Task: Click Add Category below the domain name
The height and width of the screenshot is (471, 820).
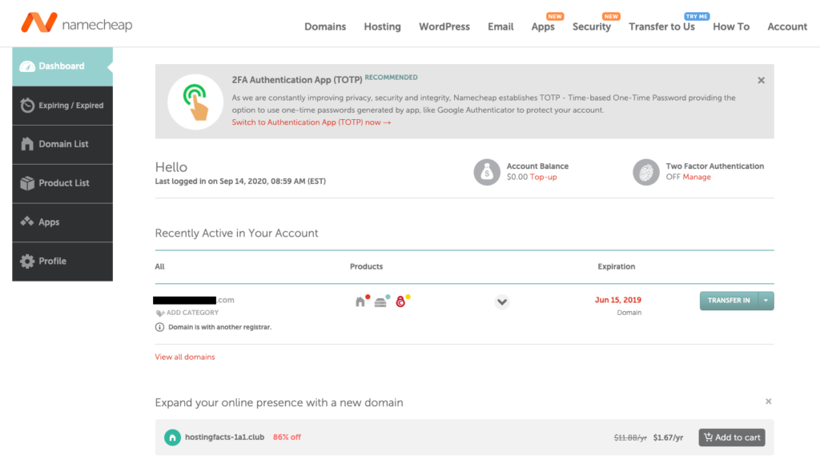Action: pos(187,313)
